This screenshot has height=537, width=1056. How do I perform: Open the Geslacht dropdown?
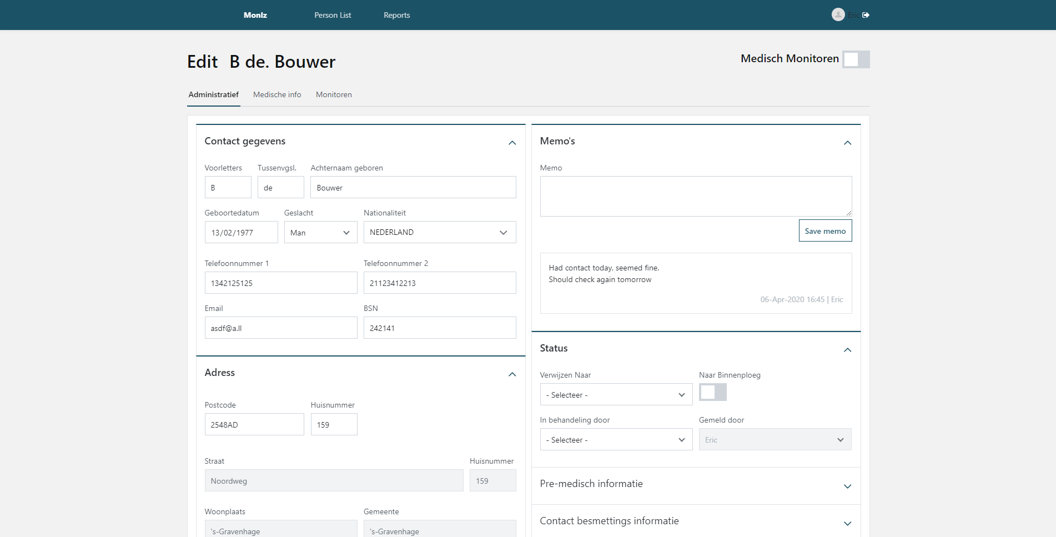320,232
